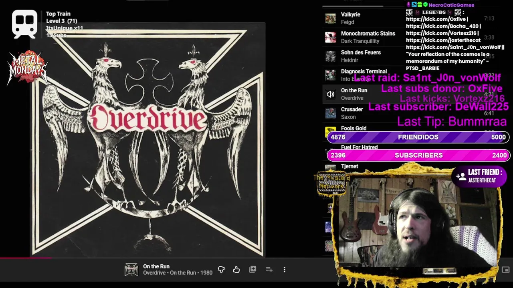Select the Feigd artist name
The width and height of the screenshot is (513, 288).
(x=347, y=22)
